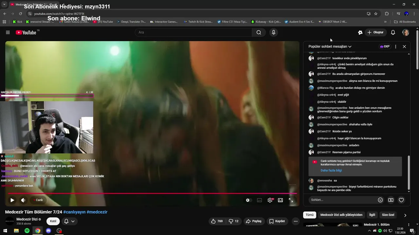Viewport: 419px width, 235px height.
Task: Open the Medcezir 1. Bölüm video thumbnail
Action: (333, 225)
